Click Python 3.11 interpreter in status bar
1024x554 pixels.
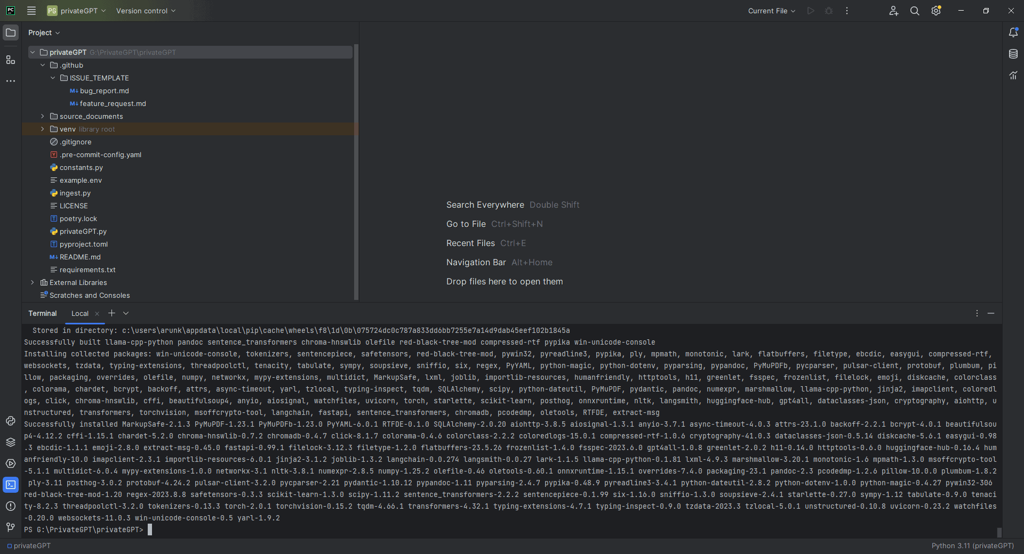972,545
